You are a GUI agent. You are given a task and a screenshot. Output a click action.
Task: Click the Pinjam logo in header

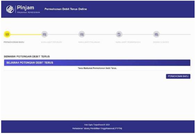coord(23,9)
